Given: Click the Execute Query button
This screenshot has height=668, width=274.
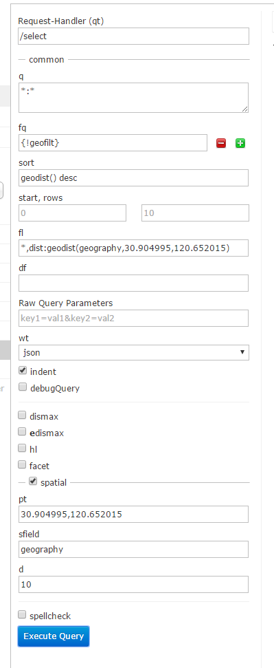Looking at the screenshot, I should pos(54,636).
